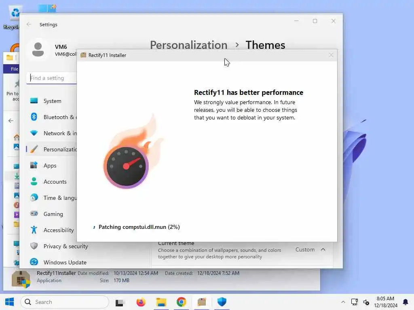414x310 pixels.
Task: Show hidden system tray icons
Action: 343,302
